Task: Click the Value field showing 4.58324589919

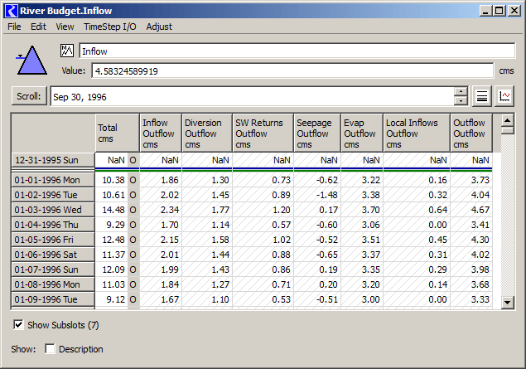Action: pos(292,70)
